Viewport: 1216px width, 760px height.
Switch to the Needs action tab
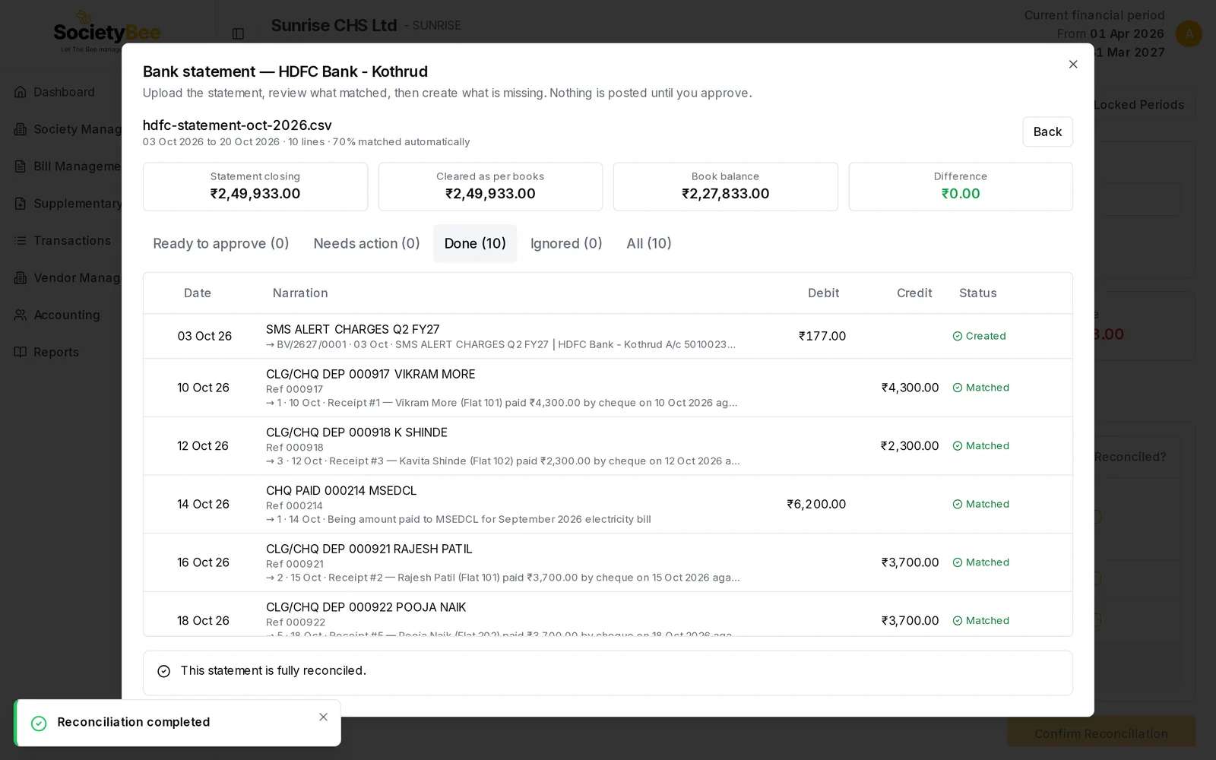click(x=366, y=243)
